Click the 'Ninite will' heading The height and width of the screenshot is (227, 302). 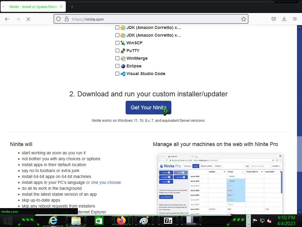[21, 144]
